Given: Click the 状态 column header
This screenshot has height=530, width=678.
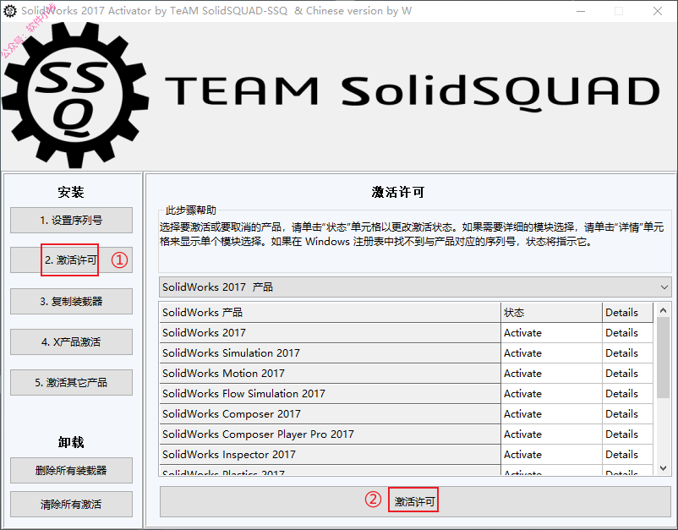Looking at the screenshot, I should pos(551,313).
